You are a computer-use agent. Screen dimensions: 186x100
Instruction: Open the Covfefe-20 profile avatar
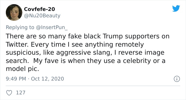[14, 13]
